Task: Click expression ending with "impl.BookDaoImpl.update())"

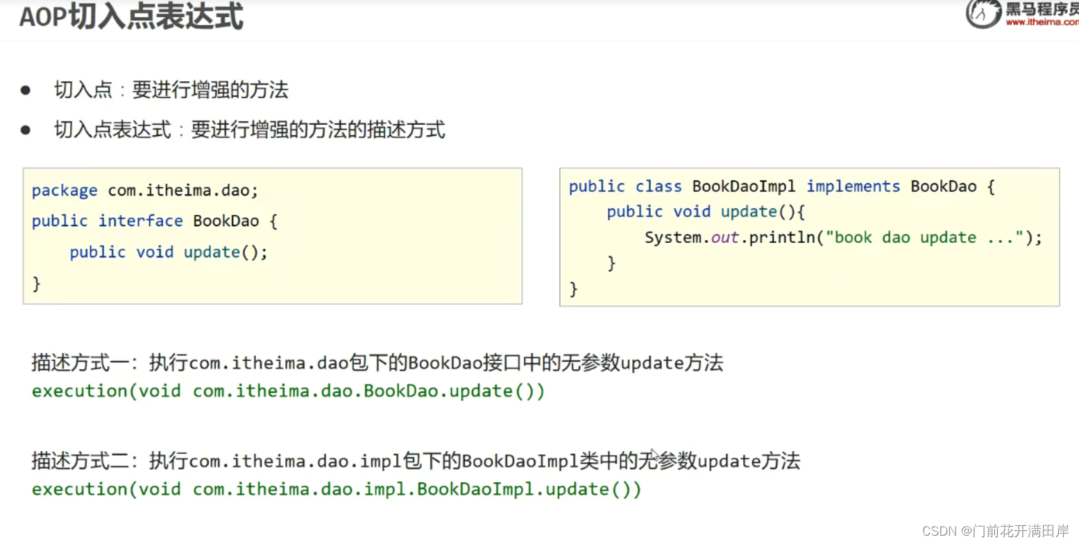Action: click(337, 489)
